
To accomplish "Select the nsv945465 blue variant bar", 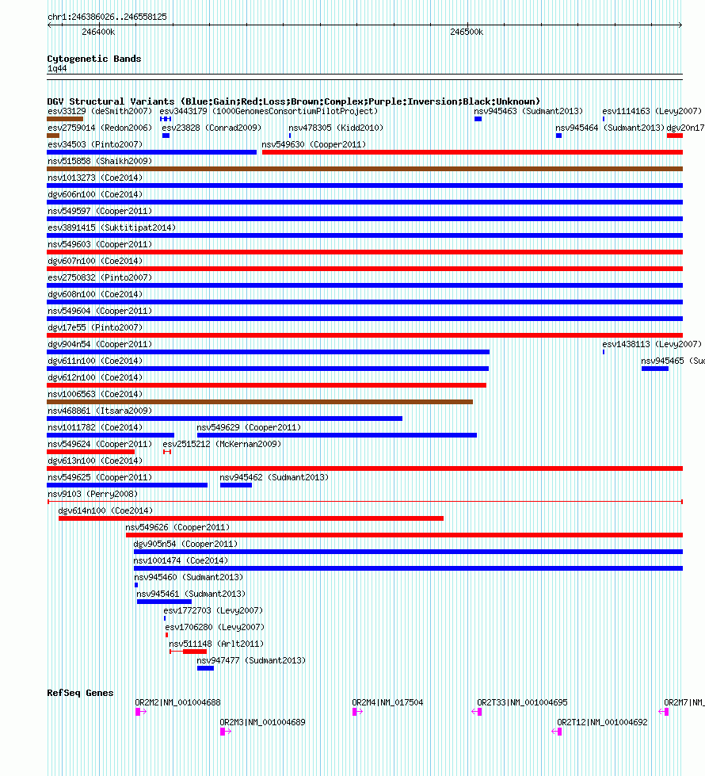I will click(655, 369).
